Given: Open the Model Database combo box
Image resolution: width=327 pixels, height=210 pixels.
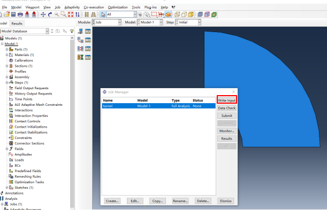Looking at the screenshot, I should [24, 31].
